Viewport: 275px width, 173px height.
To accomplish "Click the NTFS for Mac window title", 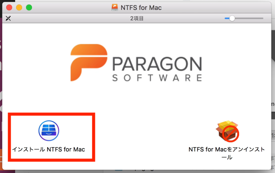I will point(141,8).
